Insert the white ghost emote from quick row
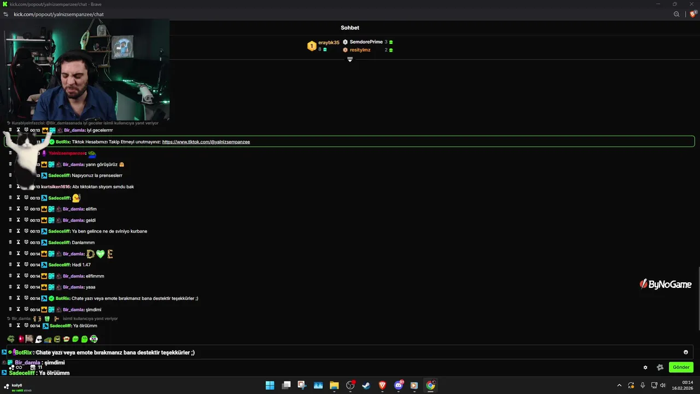 [x=39, y=339]
